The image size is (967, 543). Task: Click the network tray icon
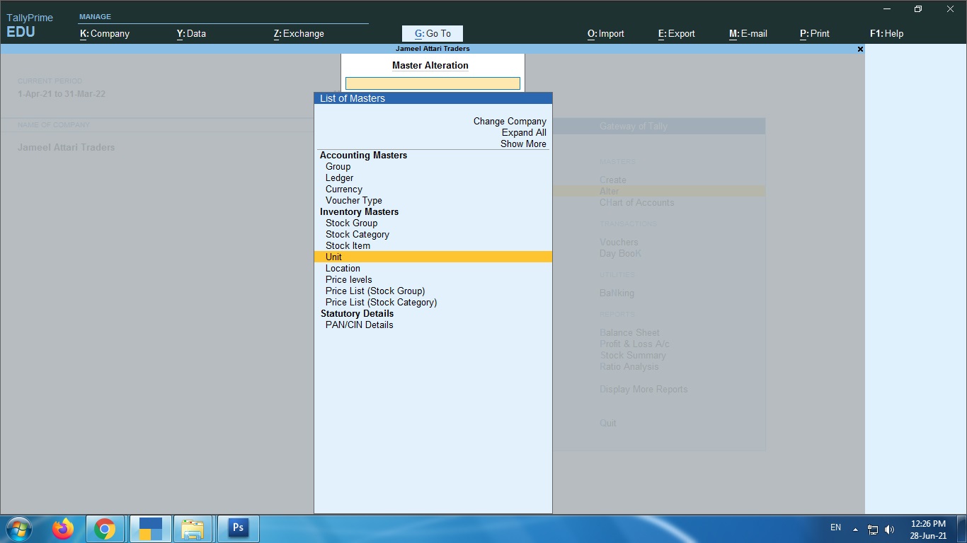[x=873, y=529]
